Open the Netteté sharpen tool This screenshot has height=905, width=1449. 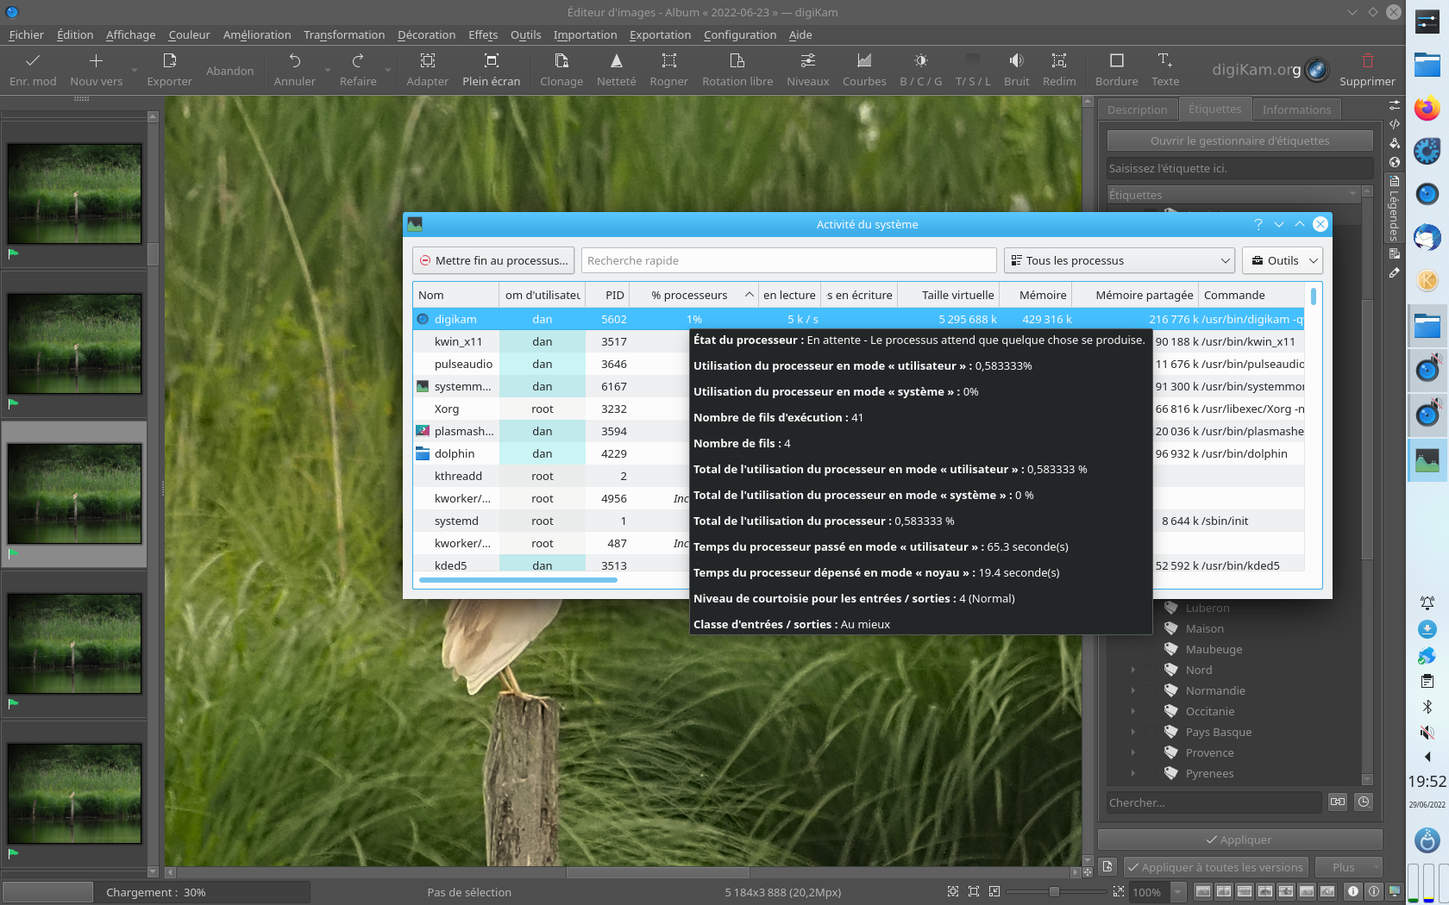click(x=616, y=70)
